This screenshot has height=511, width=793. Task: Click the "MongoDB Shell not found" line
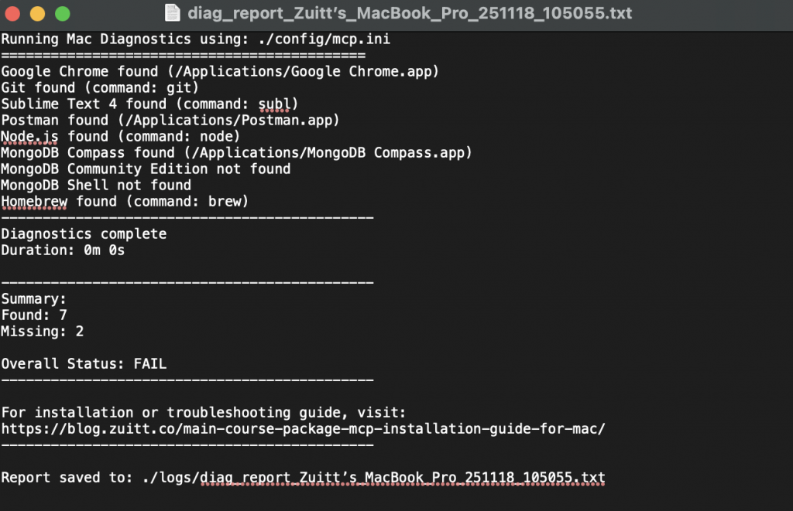96,185
